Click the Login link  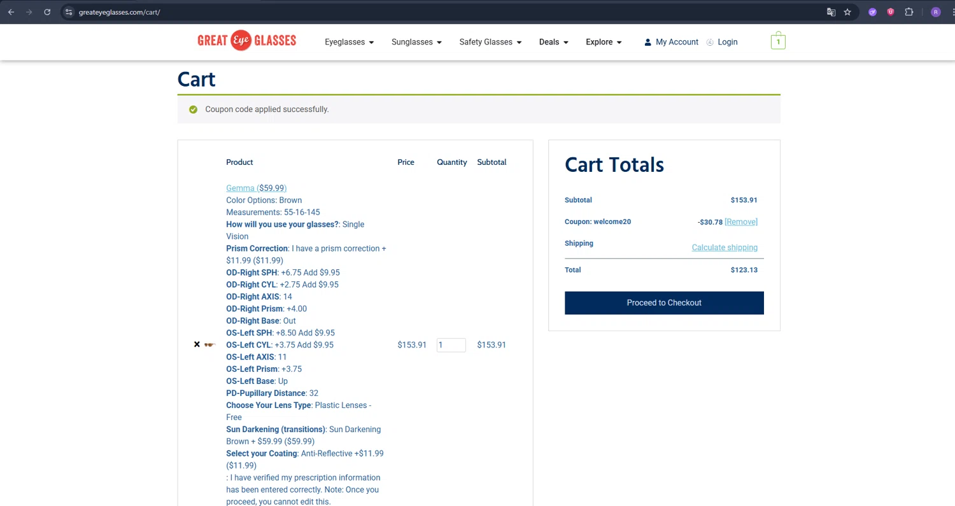(x=728, y=42)
